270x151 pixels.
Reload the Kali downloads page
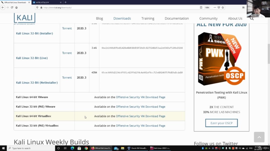12,8
